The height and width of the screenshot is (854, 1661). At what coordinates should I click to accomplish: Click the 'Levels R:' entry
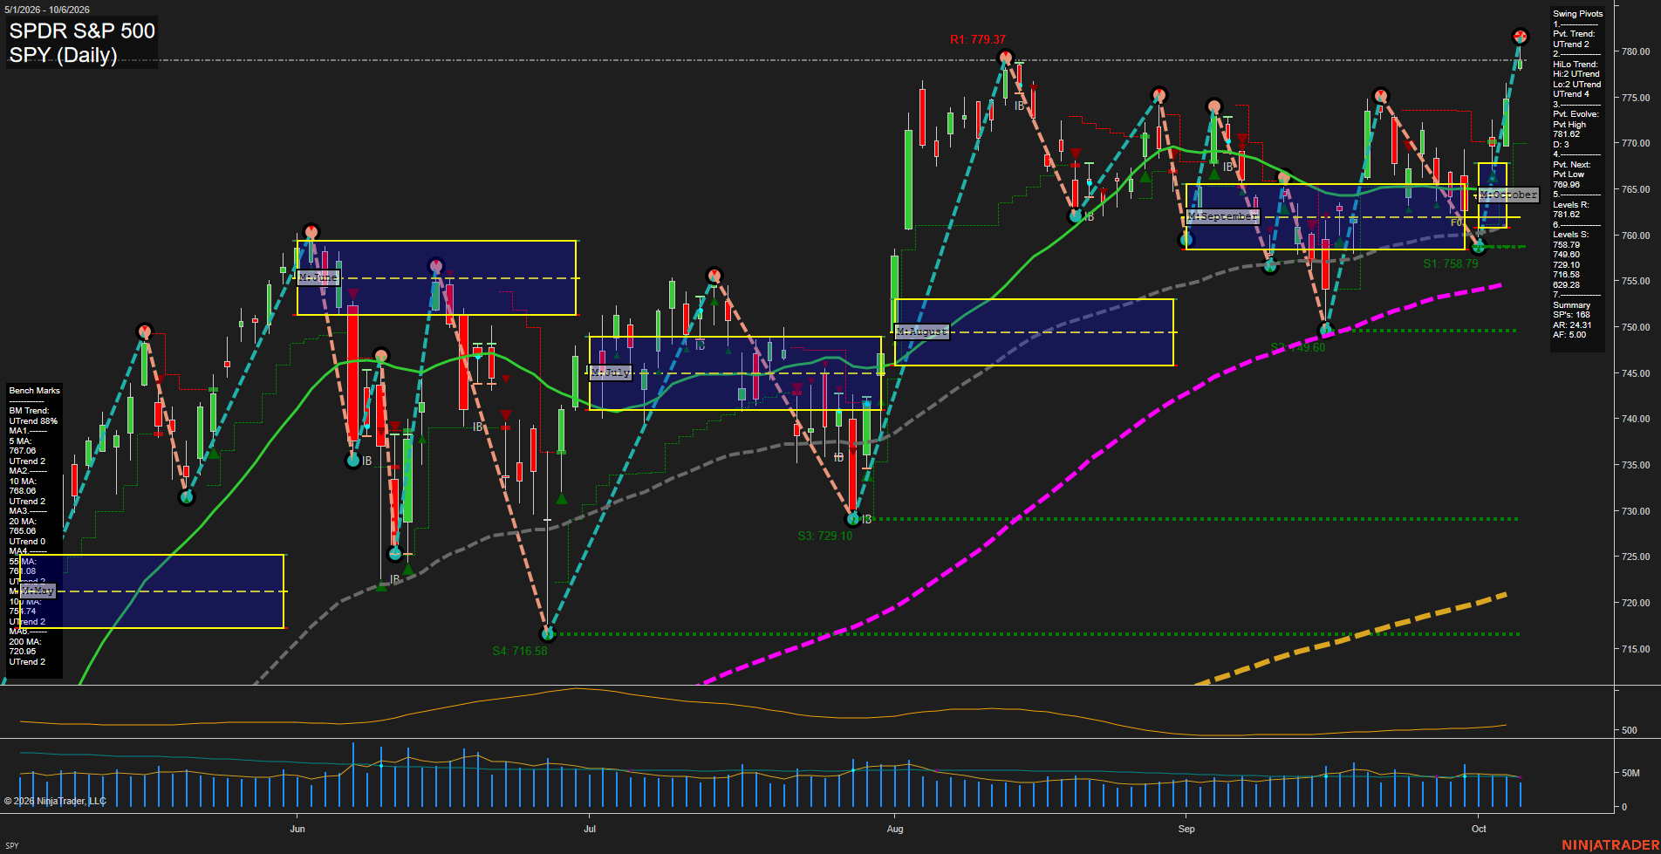[x=1570, y=205]
